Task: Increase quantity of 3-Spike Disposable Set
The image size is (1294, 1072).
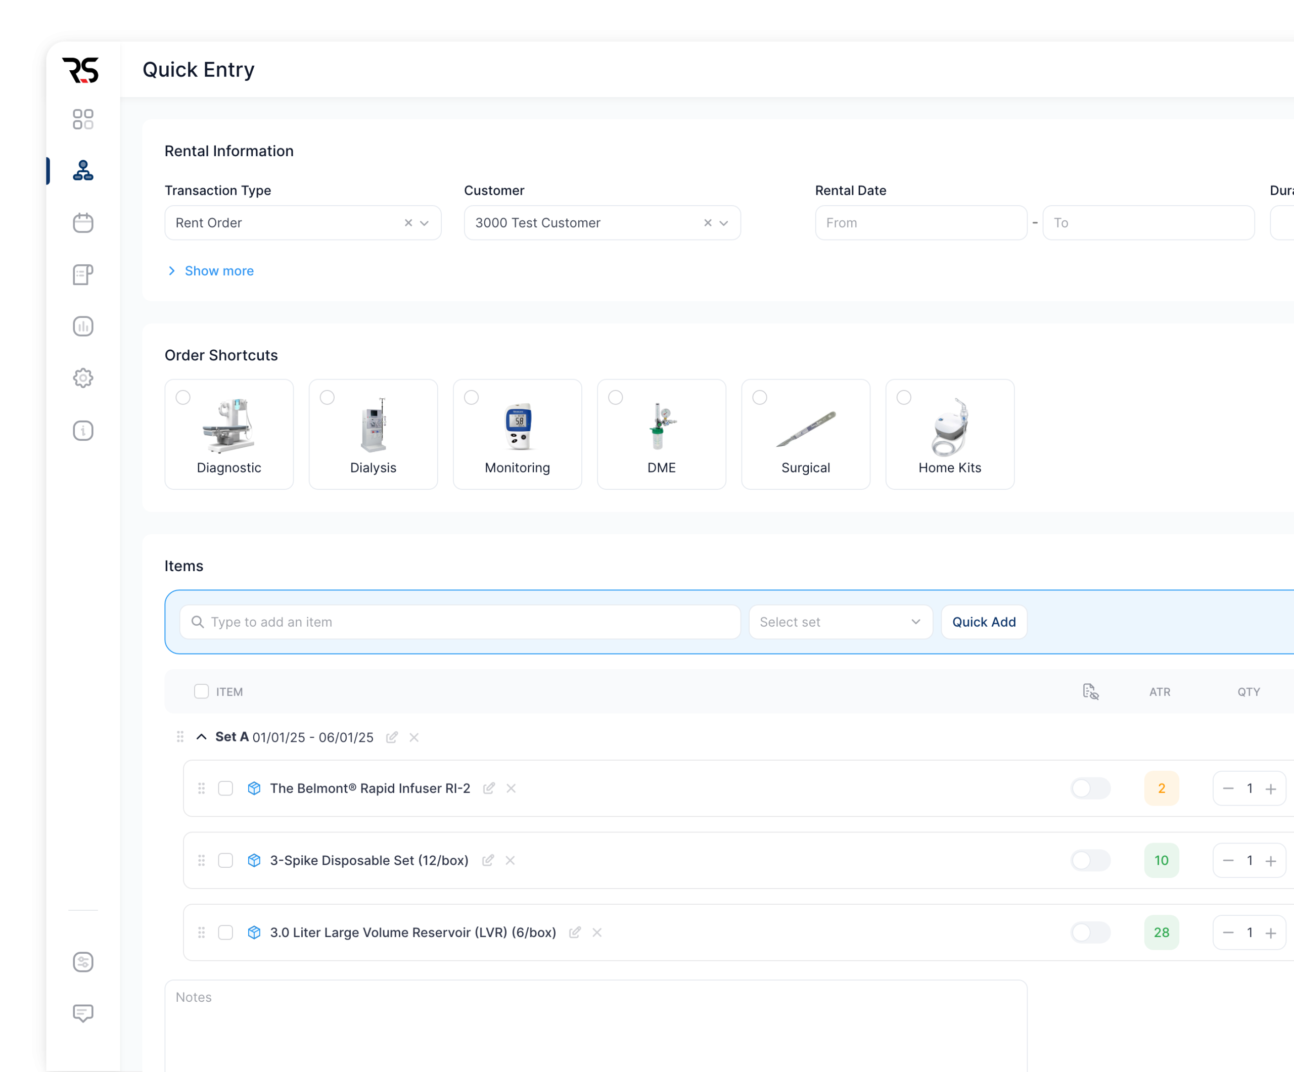Action: click(x=1271, y=861)
